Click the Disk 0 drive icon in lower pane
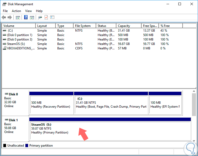198x156 pixels. tap(7, 94)
